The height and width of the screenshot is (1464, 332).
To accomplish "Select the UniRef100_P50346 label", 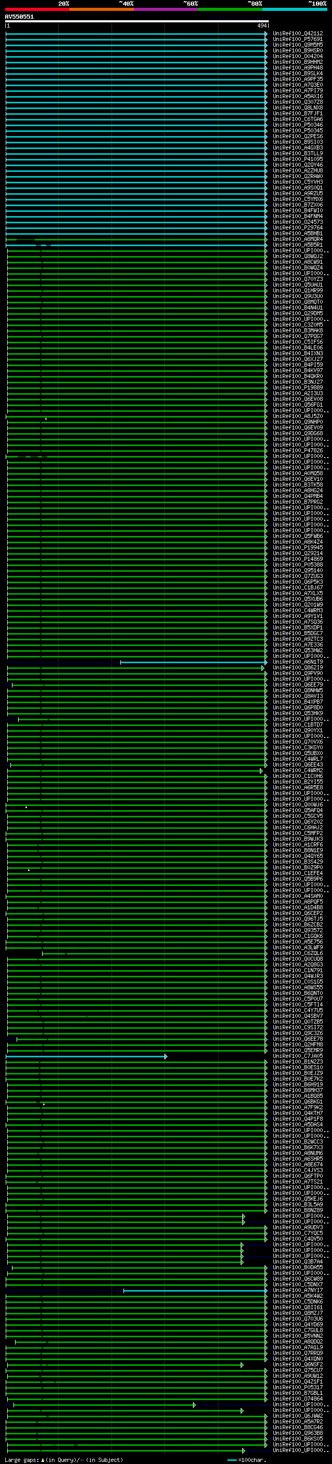I will (x=298, y=125).
